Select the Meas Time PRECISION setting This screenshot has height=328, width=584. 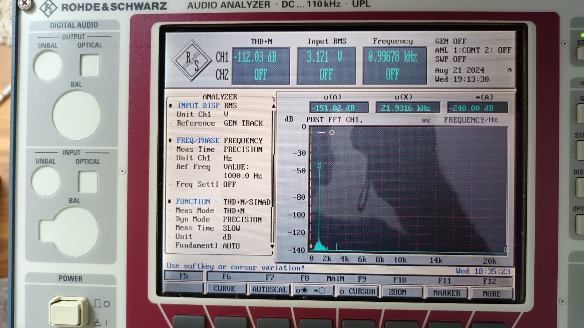tap(219, 149)
